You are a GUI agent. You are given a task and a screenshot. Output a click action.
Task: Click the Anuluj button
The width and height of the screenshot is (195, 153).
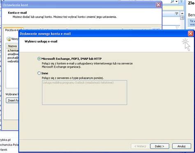[x=181, y=146]
